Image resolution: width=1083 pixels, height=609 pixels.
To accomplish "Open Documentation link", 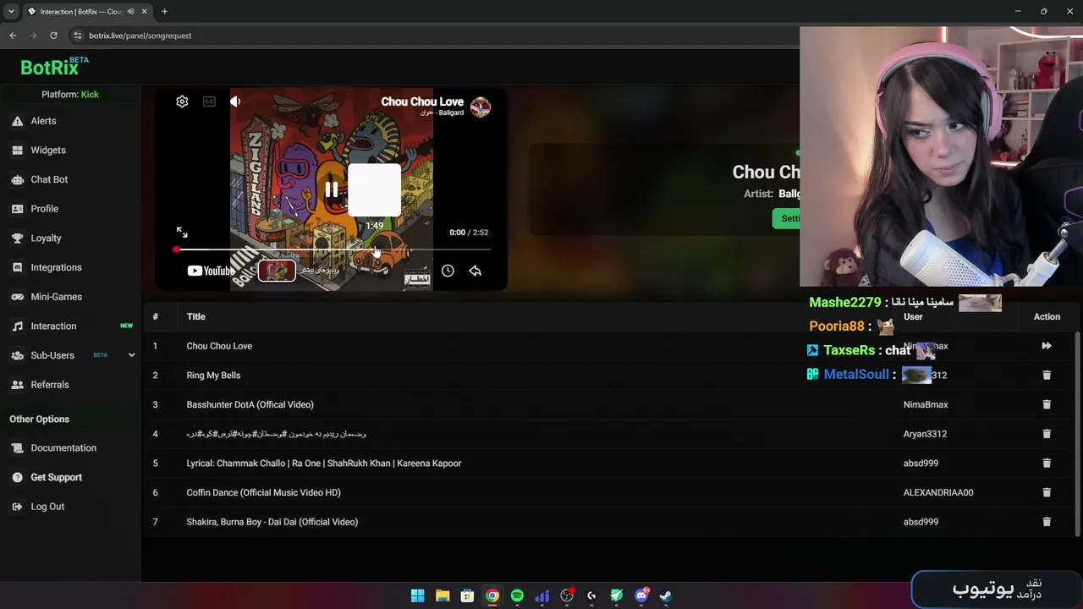I will click(63, 448).
